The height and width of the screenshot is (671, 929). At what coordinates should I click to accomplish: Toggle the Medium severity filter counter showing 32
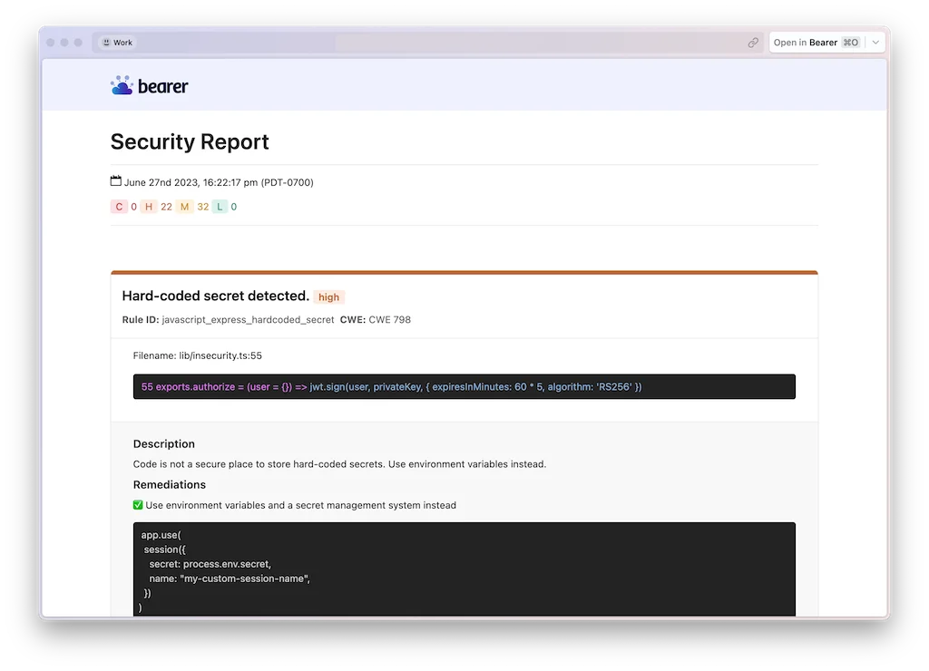coord(201,207)
